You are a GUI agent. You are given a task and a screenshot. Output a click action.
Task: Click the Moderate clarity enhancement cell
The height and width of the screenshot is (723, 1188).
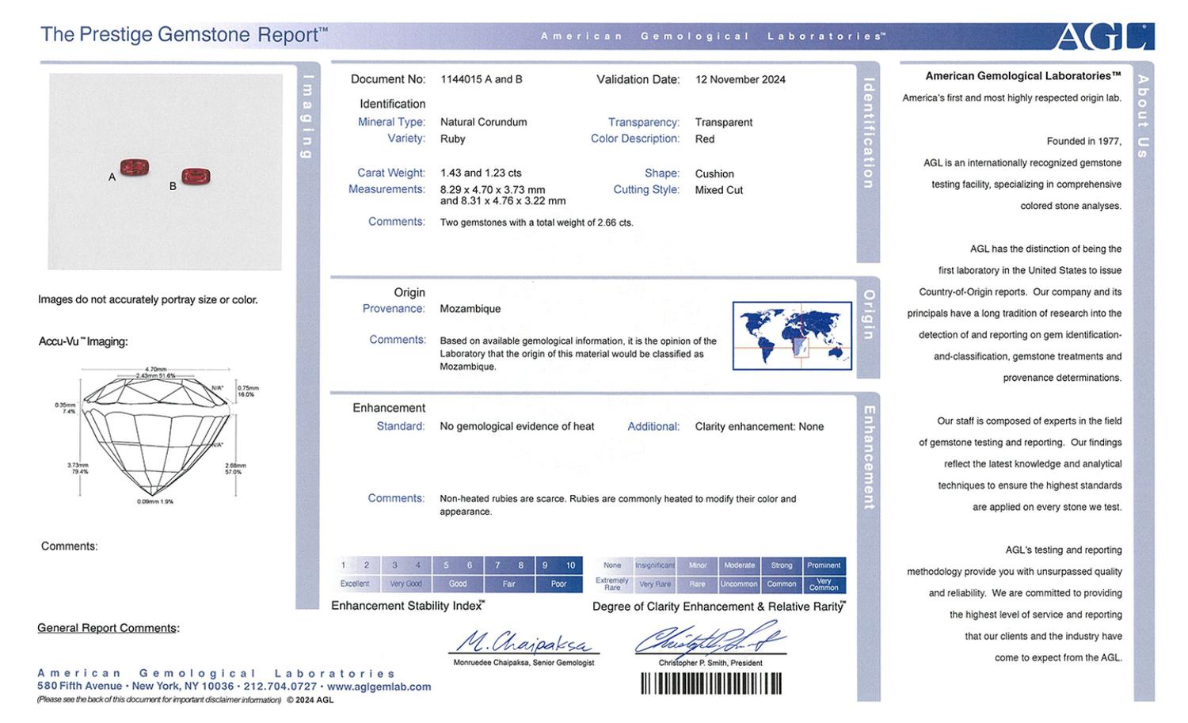coord(740,565)
